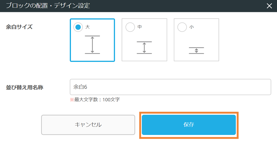Focus the 並び替え用名称 text field

(170, 87)
